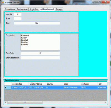Image resolution: width=111 pixels, height=108 pixels.
Task: Click the city column header
Action: pos(102,84)
